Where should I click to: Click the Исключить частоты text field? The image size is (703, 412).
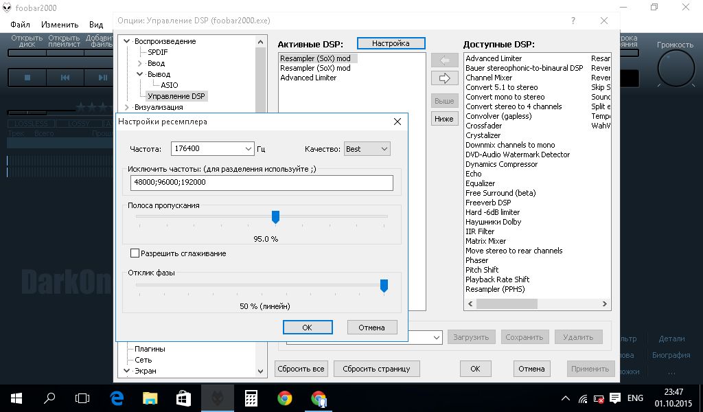[x=262, y=183]
